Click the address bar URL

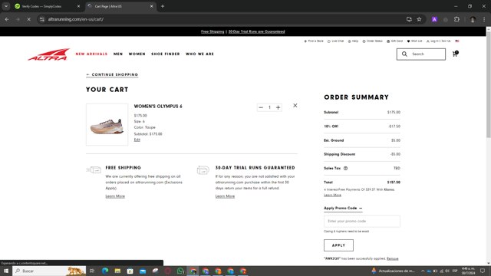click(x=75, y=19)
